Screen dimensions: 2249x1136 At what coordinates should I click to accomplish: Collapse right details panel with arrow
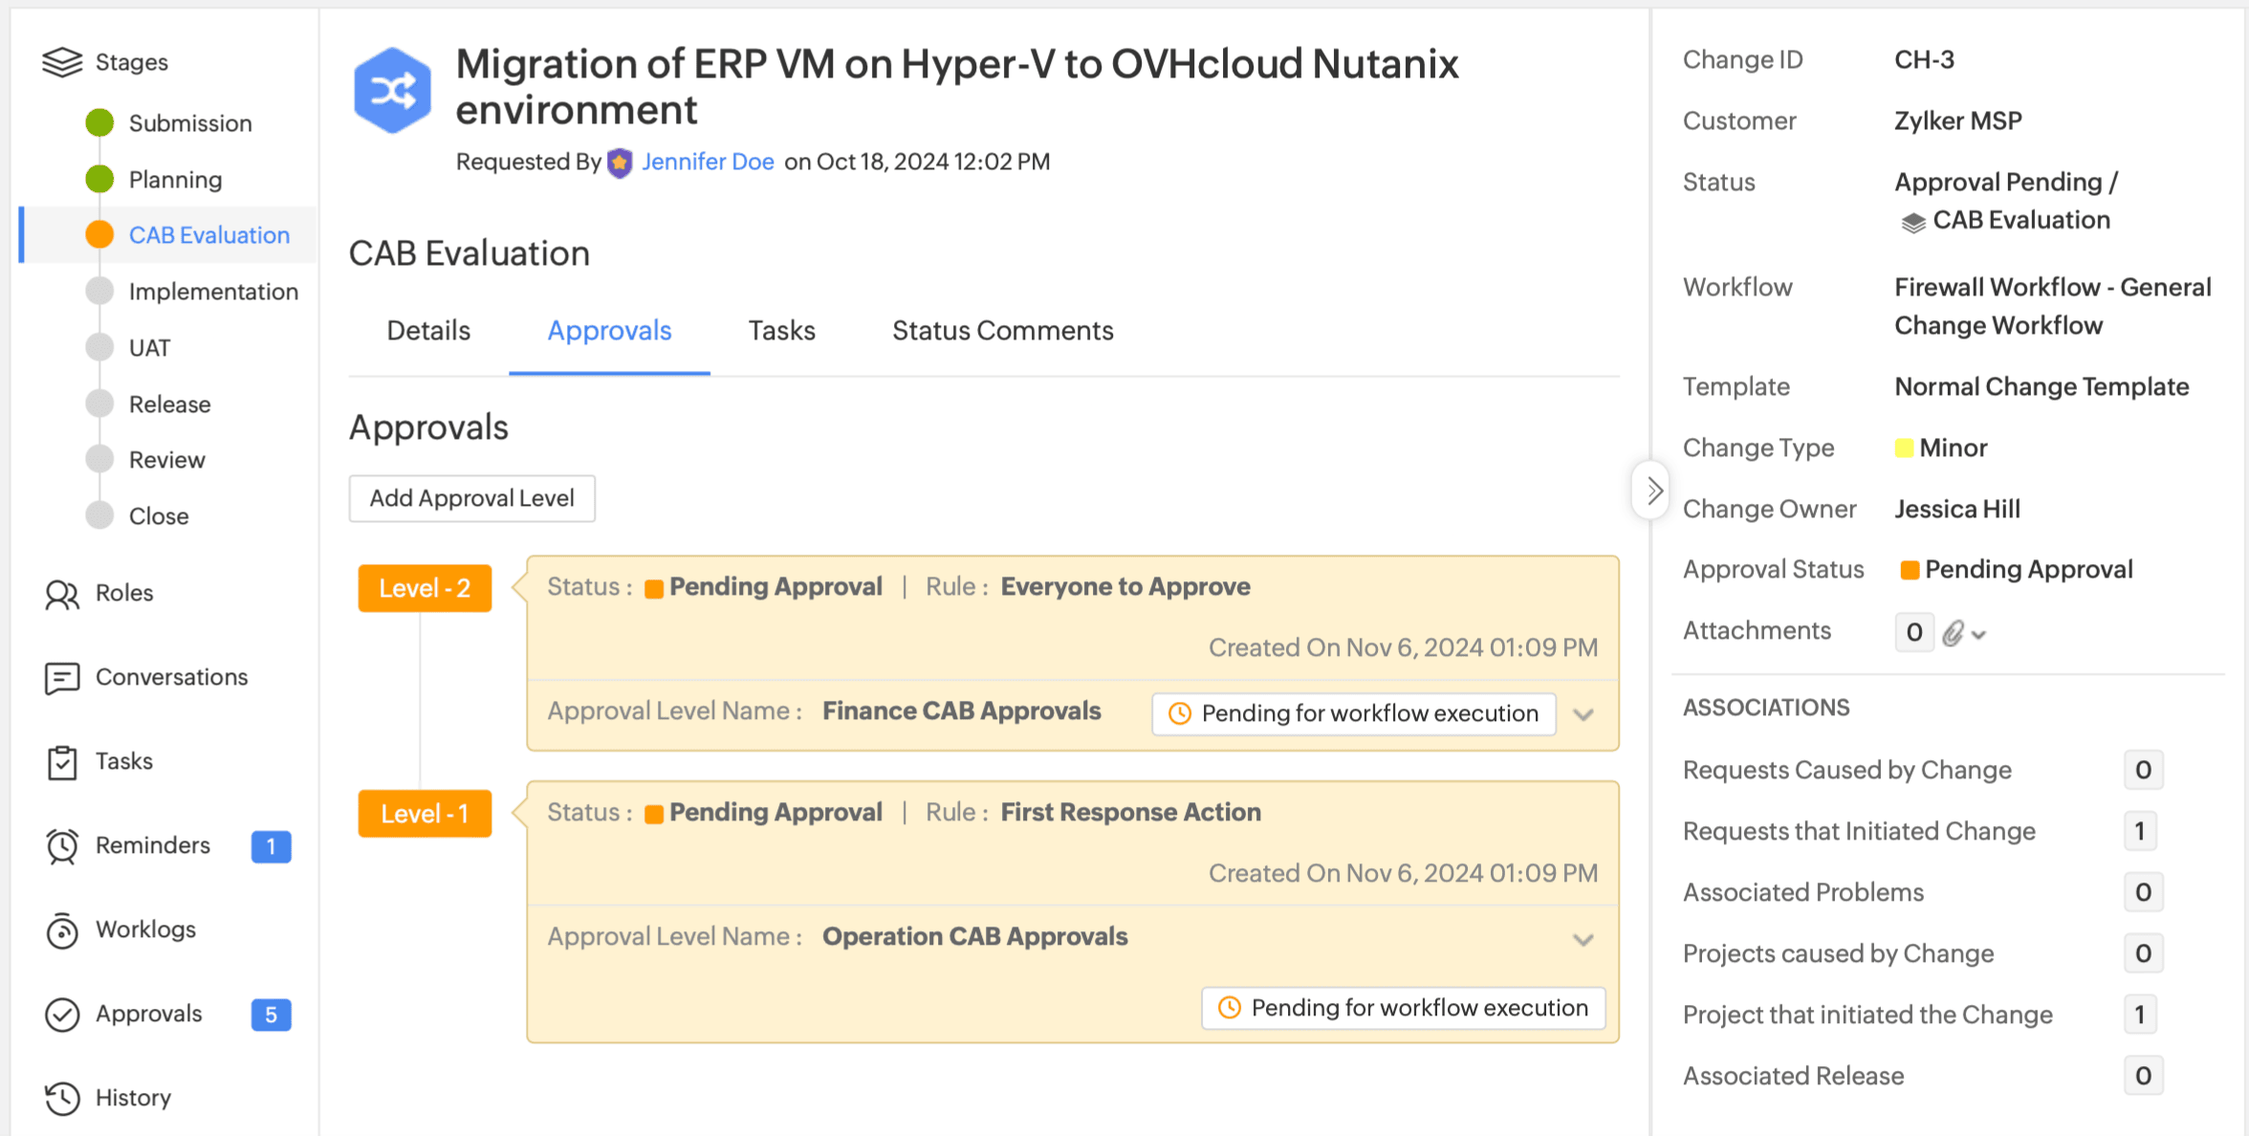coord(1652,491)
